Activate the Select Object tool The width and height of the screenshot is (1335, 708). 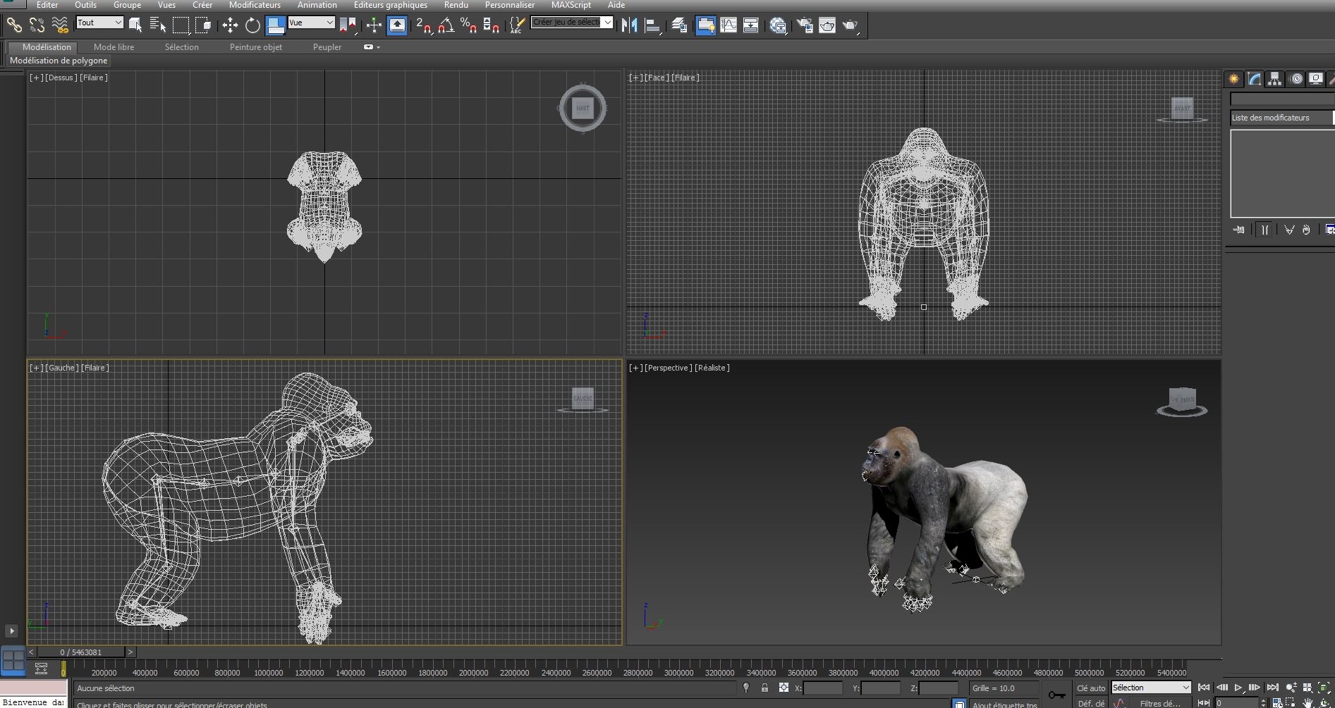click(135, 25)
